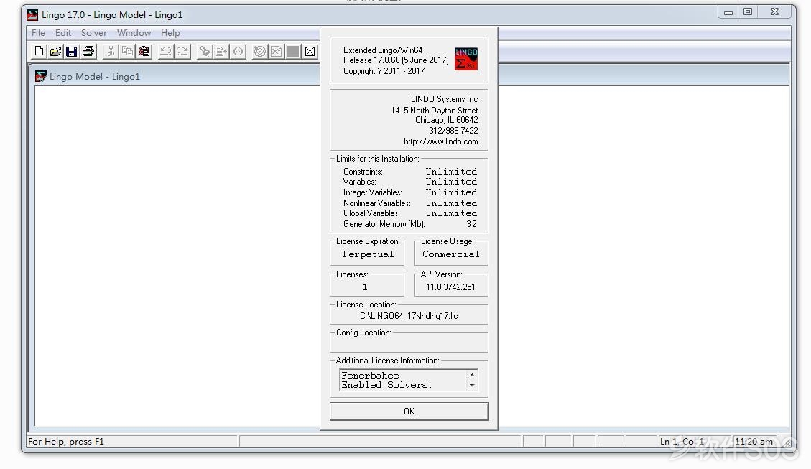Click the Lingo Model child window icon
Image resolution: width=811 pixels, height=469 pixels.
(40, 77)
